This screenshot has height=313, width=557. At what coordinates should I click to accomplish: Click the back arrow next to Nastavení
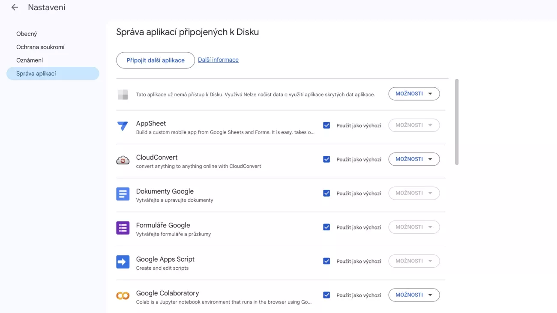point(15,7)
